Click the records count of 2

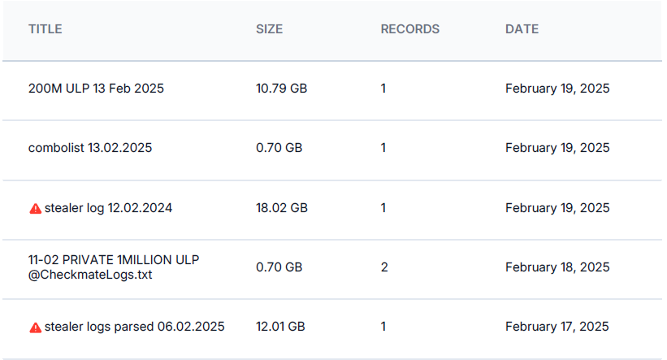click(383, 267)
